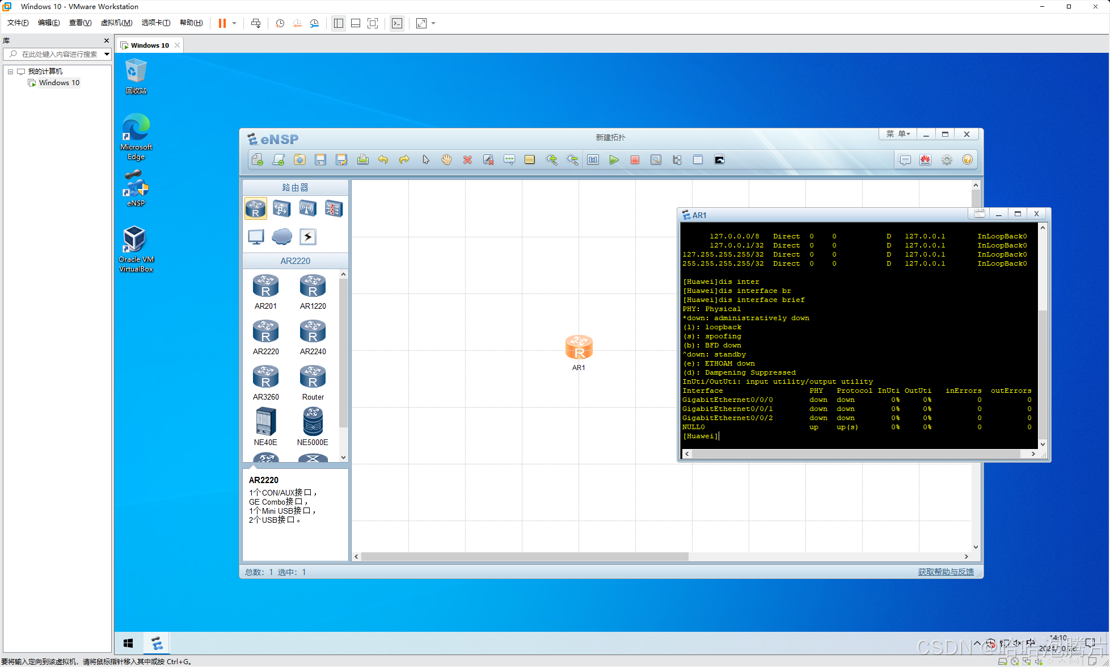Image resolution: width=1110 pixels, height=667 pixels.
Task: Click the 获取帮助与反馈 link
Action: click(x=946, y=572)
